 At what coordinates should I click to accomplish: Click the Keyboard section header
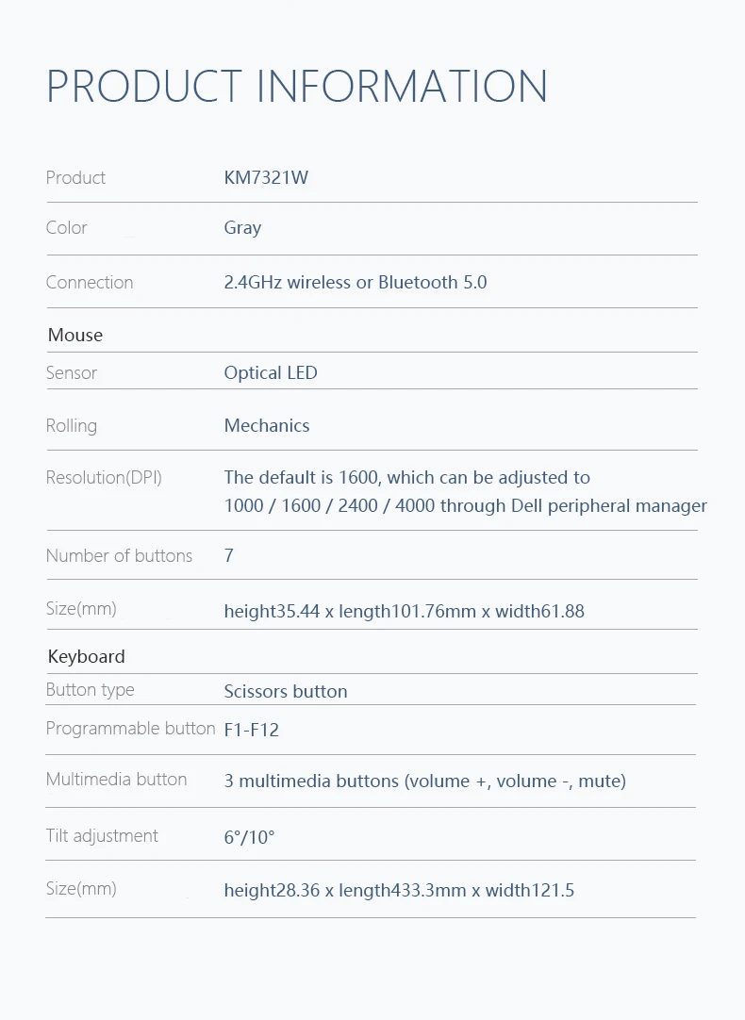[87, 656]
